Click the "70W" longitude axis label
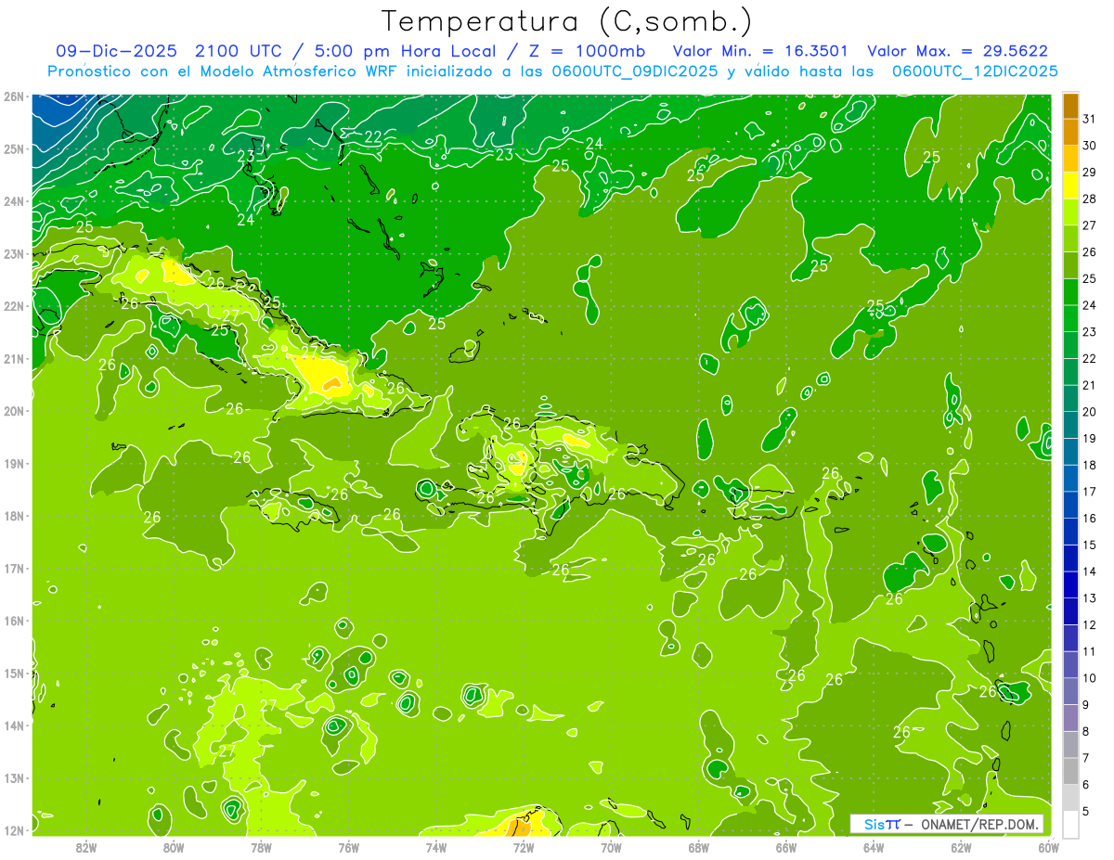Image resolution: width=1114 pixels, height=860 pixels. coord(612,847)
